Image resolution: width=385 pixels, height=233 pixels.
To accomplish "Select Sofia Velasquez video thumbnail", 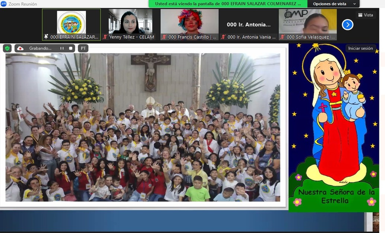I will pos(308,22).
